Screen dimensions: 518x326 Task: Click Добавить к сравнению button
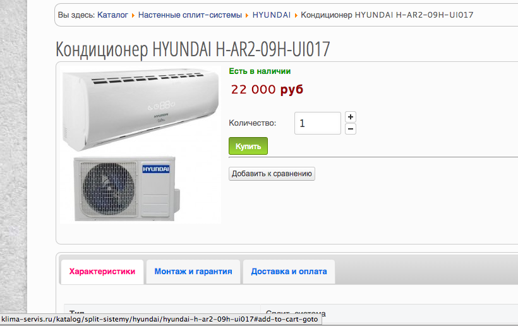(x=272, y=174)
